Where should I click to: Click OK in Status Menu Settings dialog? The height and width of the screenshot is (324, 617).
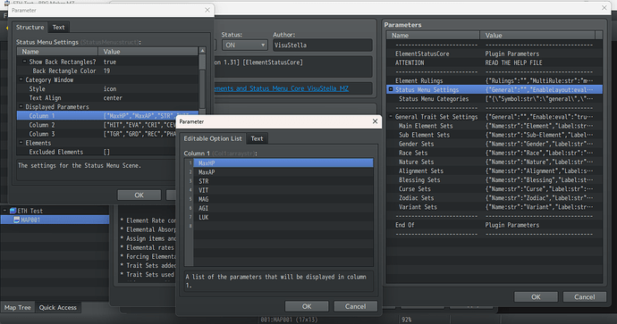pyautogui.click(x=139, y=195)
